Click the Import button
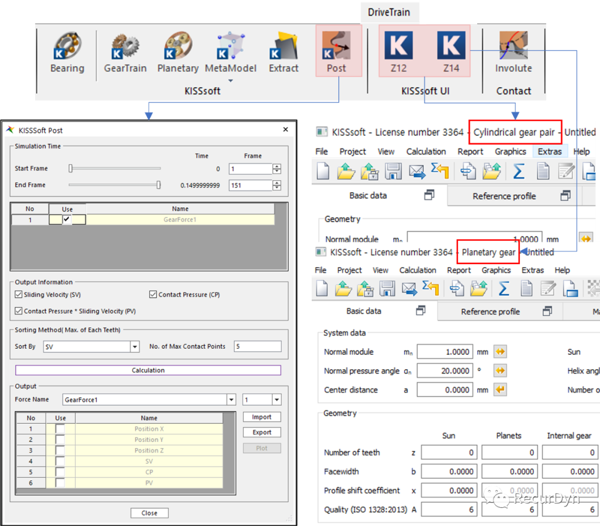The image size is (600, 526). 262,417
